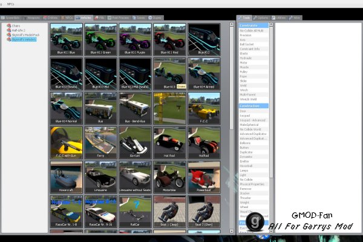Spawn the Blue X14 Armed vehicle

[204, 74]
